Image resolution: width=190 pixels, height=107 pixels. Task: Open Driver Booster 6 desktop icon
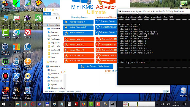point(5,93)
